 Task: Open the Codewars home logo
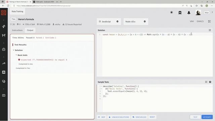[4, 13]
